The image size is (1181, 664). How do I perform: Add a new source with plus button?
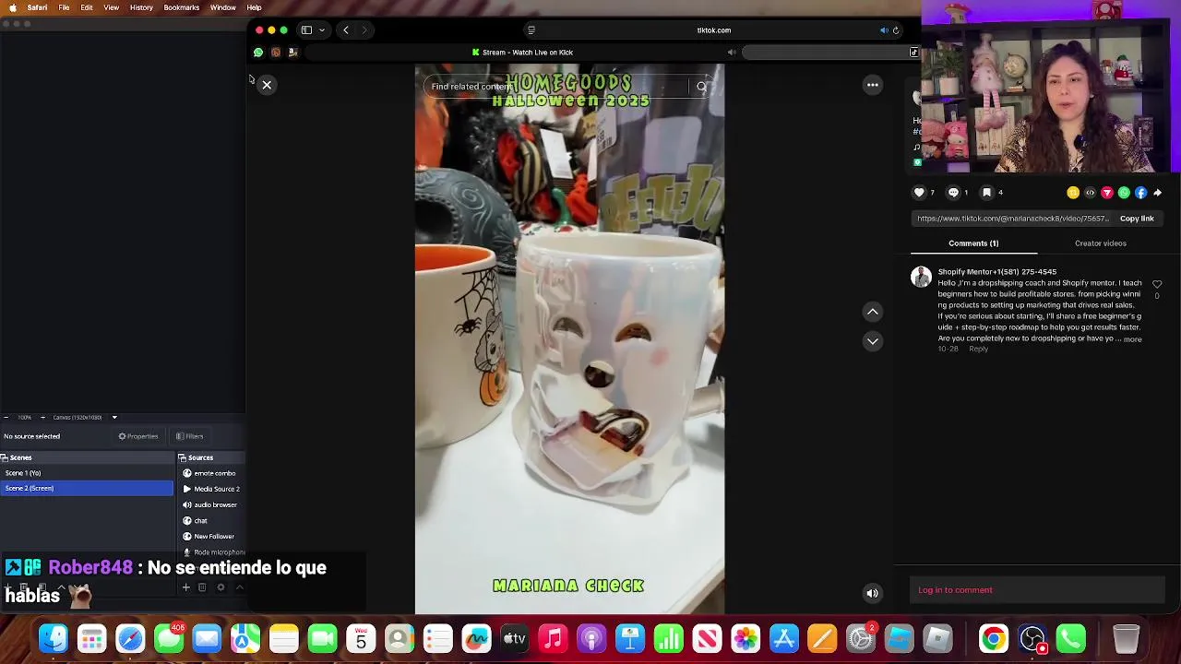click(x=185, y=587)
